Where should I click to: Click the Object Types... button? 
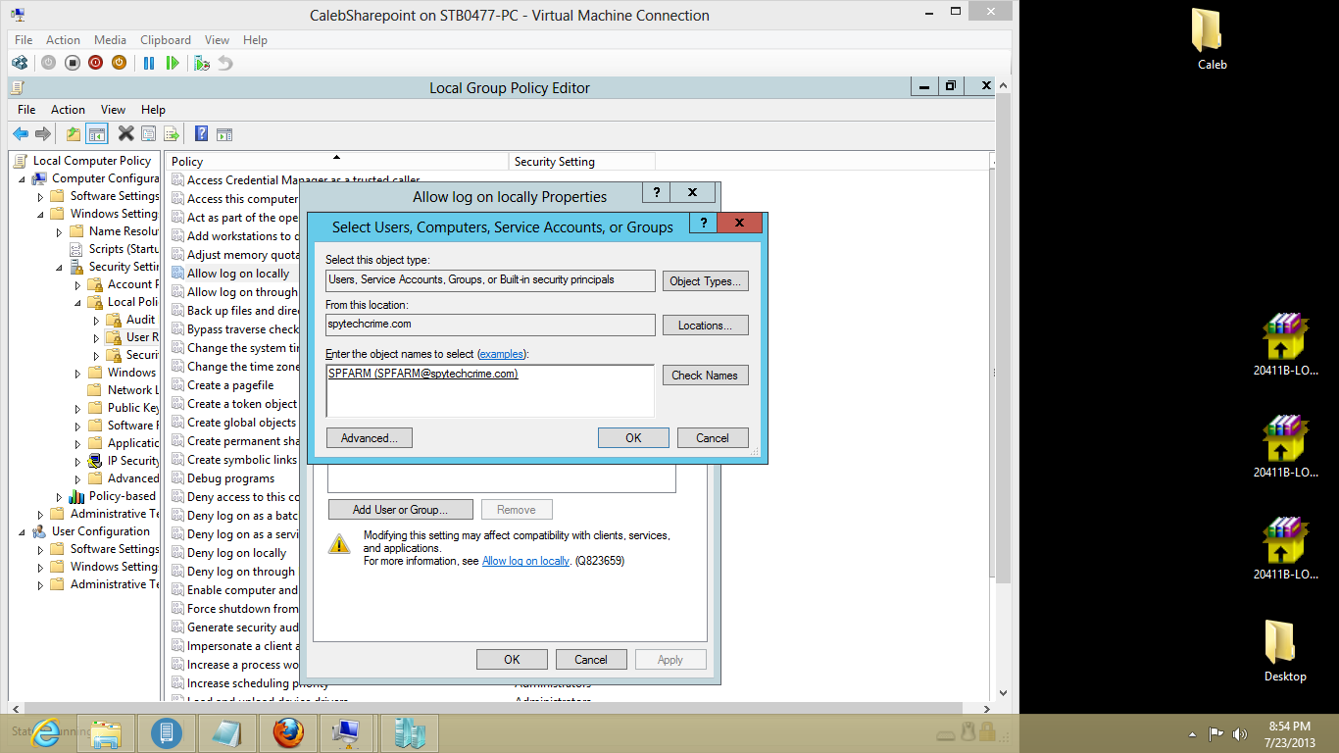pyautogui.click(x=706, y=281)
